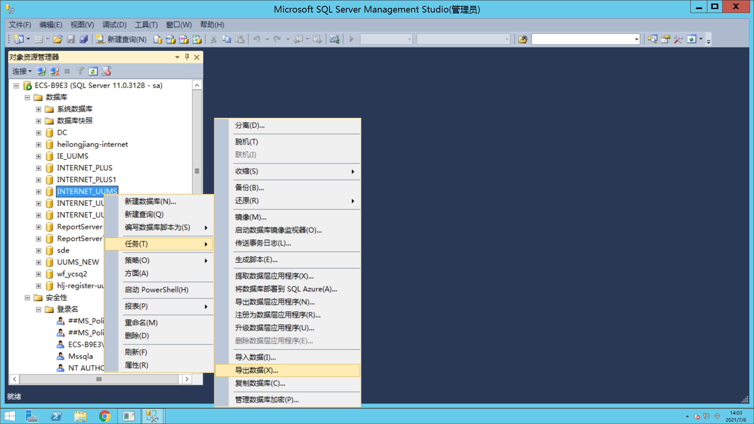The width and height of the screenshot is (754, 424).
Task: Click the Database Engine Query icon
Action: tap(157, 39)
